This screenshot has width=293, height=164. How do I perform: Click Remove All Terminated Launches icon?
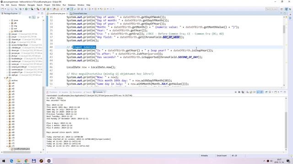tap(243, 92)
